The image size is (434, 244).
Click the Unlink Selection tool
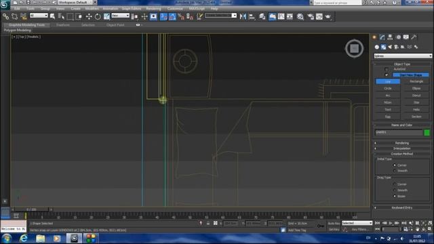(14, 16)
